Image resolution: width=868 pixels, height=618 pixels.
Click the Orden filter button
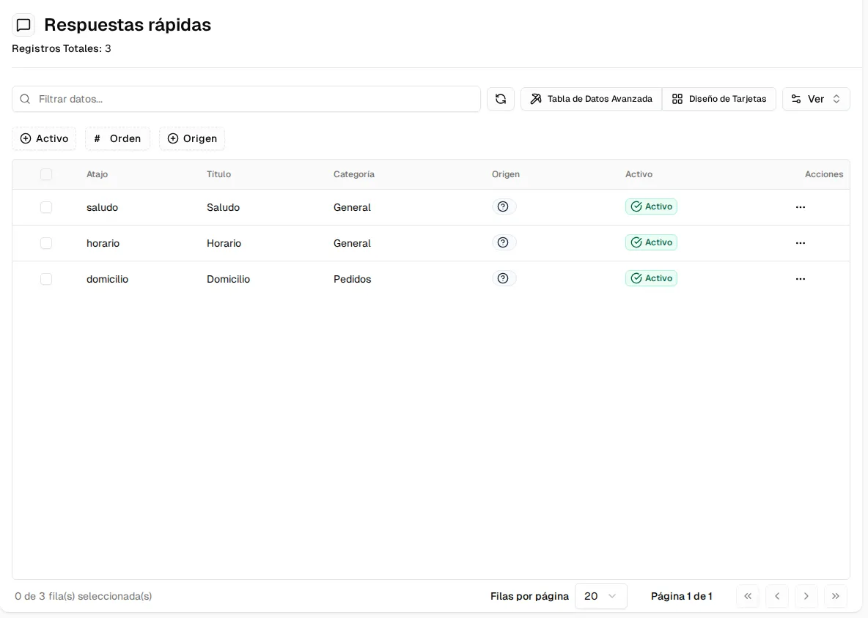click(x=117, y=138)
